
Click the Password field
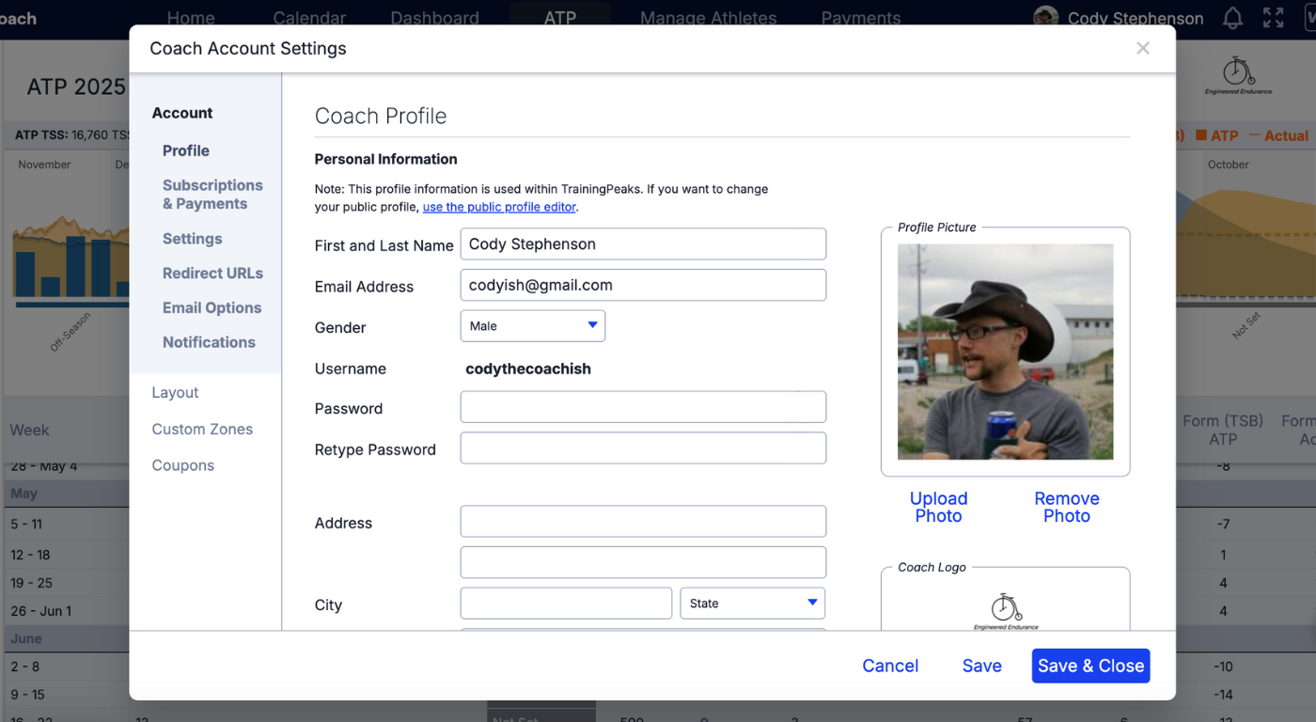point(643,407)
